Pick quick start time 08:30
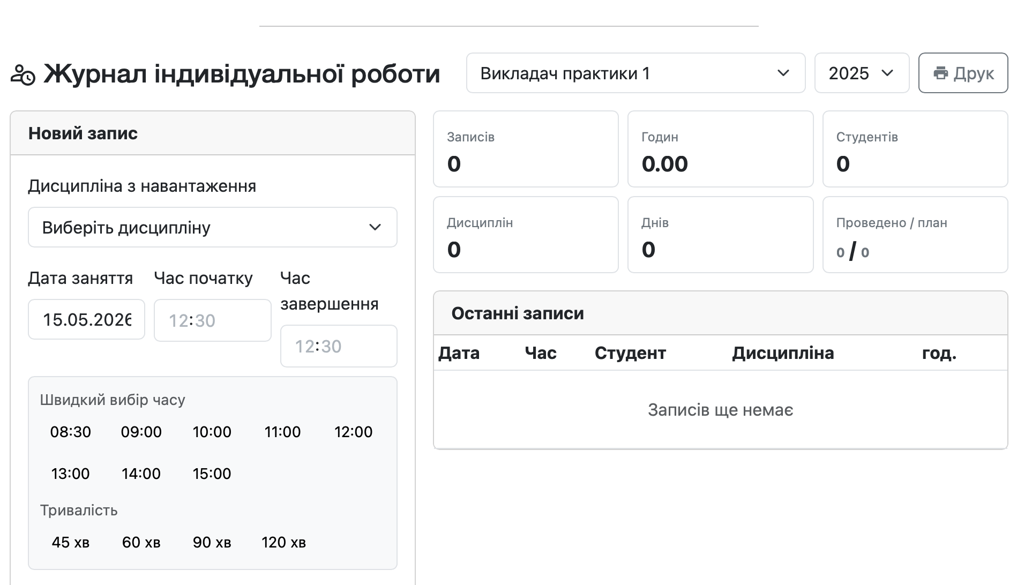The height and width of the screenshot is (585, 1032). (71, 432)
